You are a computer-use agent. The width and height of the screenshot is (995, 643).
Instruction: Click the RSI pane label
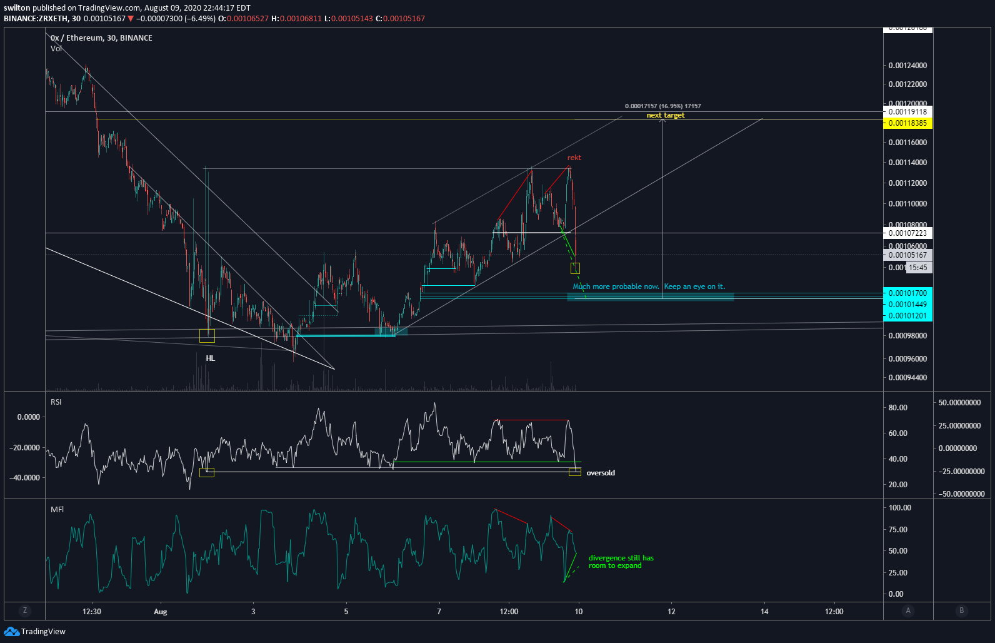click(56, 402)
